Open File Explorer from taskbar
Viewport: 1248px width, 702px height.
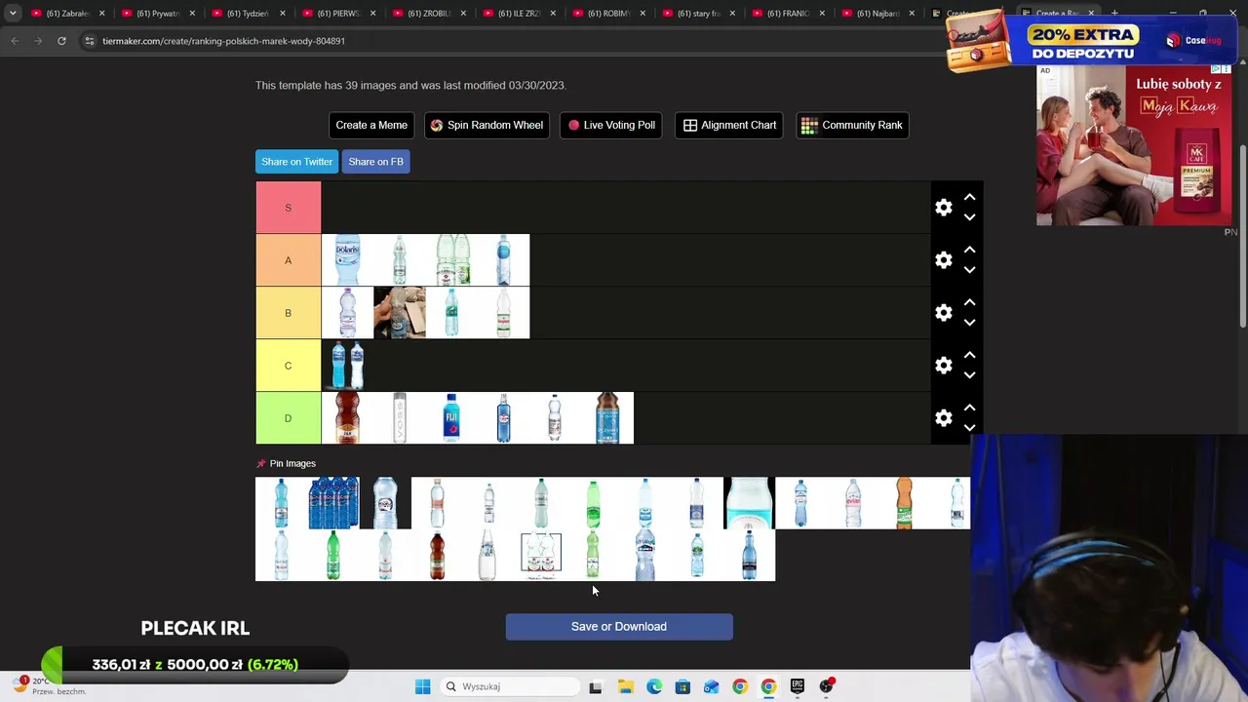[625, 686]
